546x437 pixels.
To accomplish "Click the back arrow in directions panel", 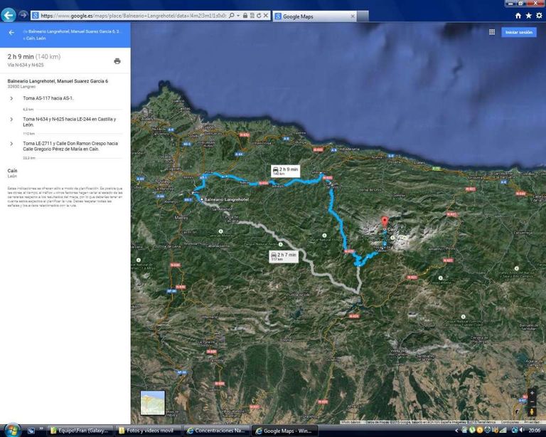I will coord(11,33).
